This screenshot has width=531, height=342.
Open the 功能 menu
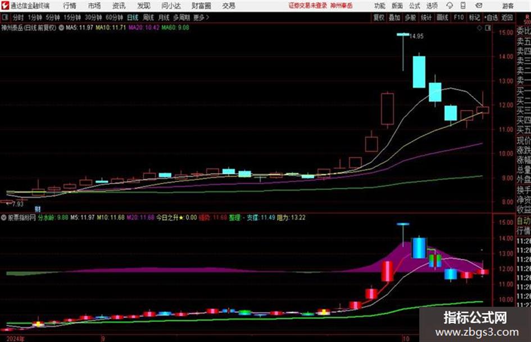380,6
